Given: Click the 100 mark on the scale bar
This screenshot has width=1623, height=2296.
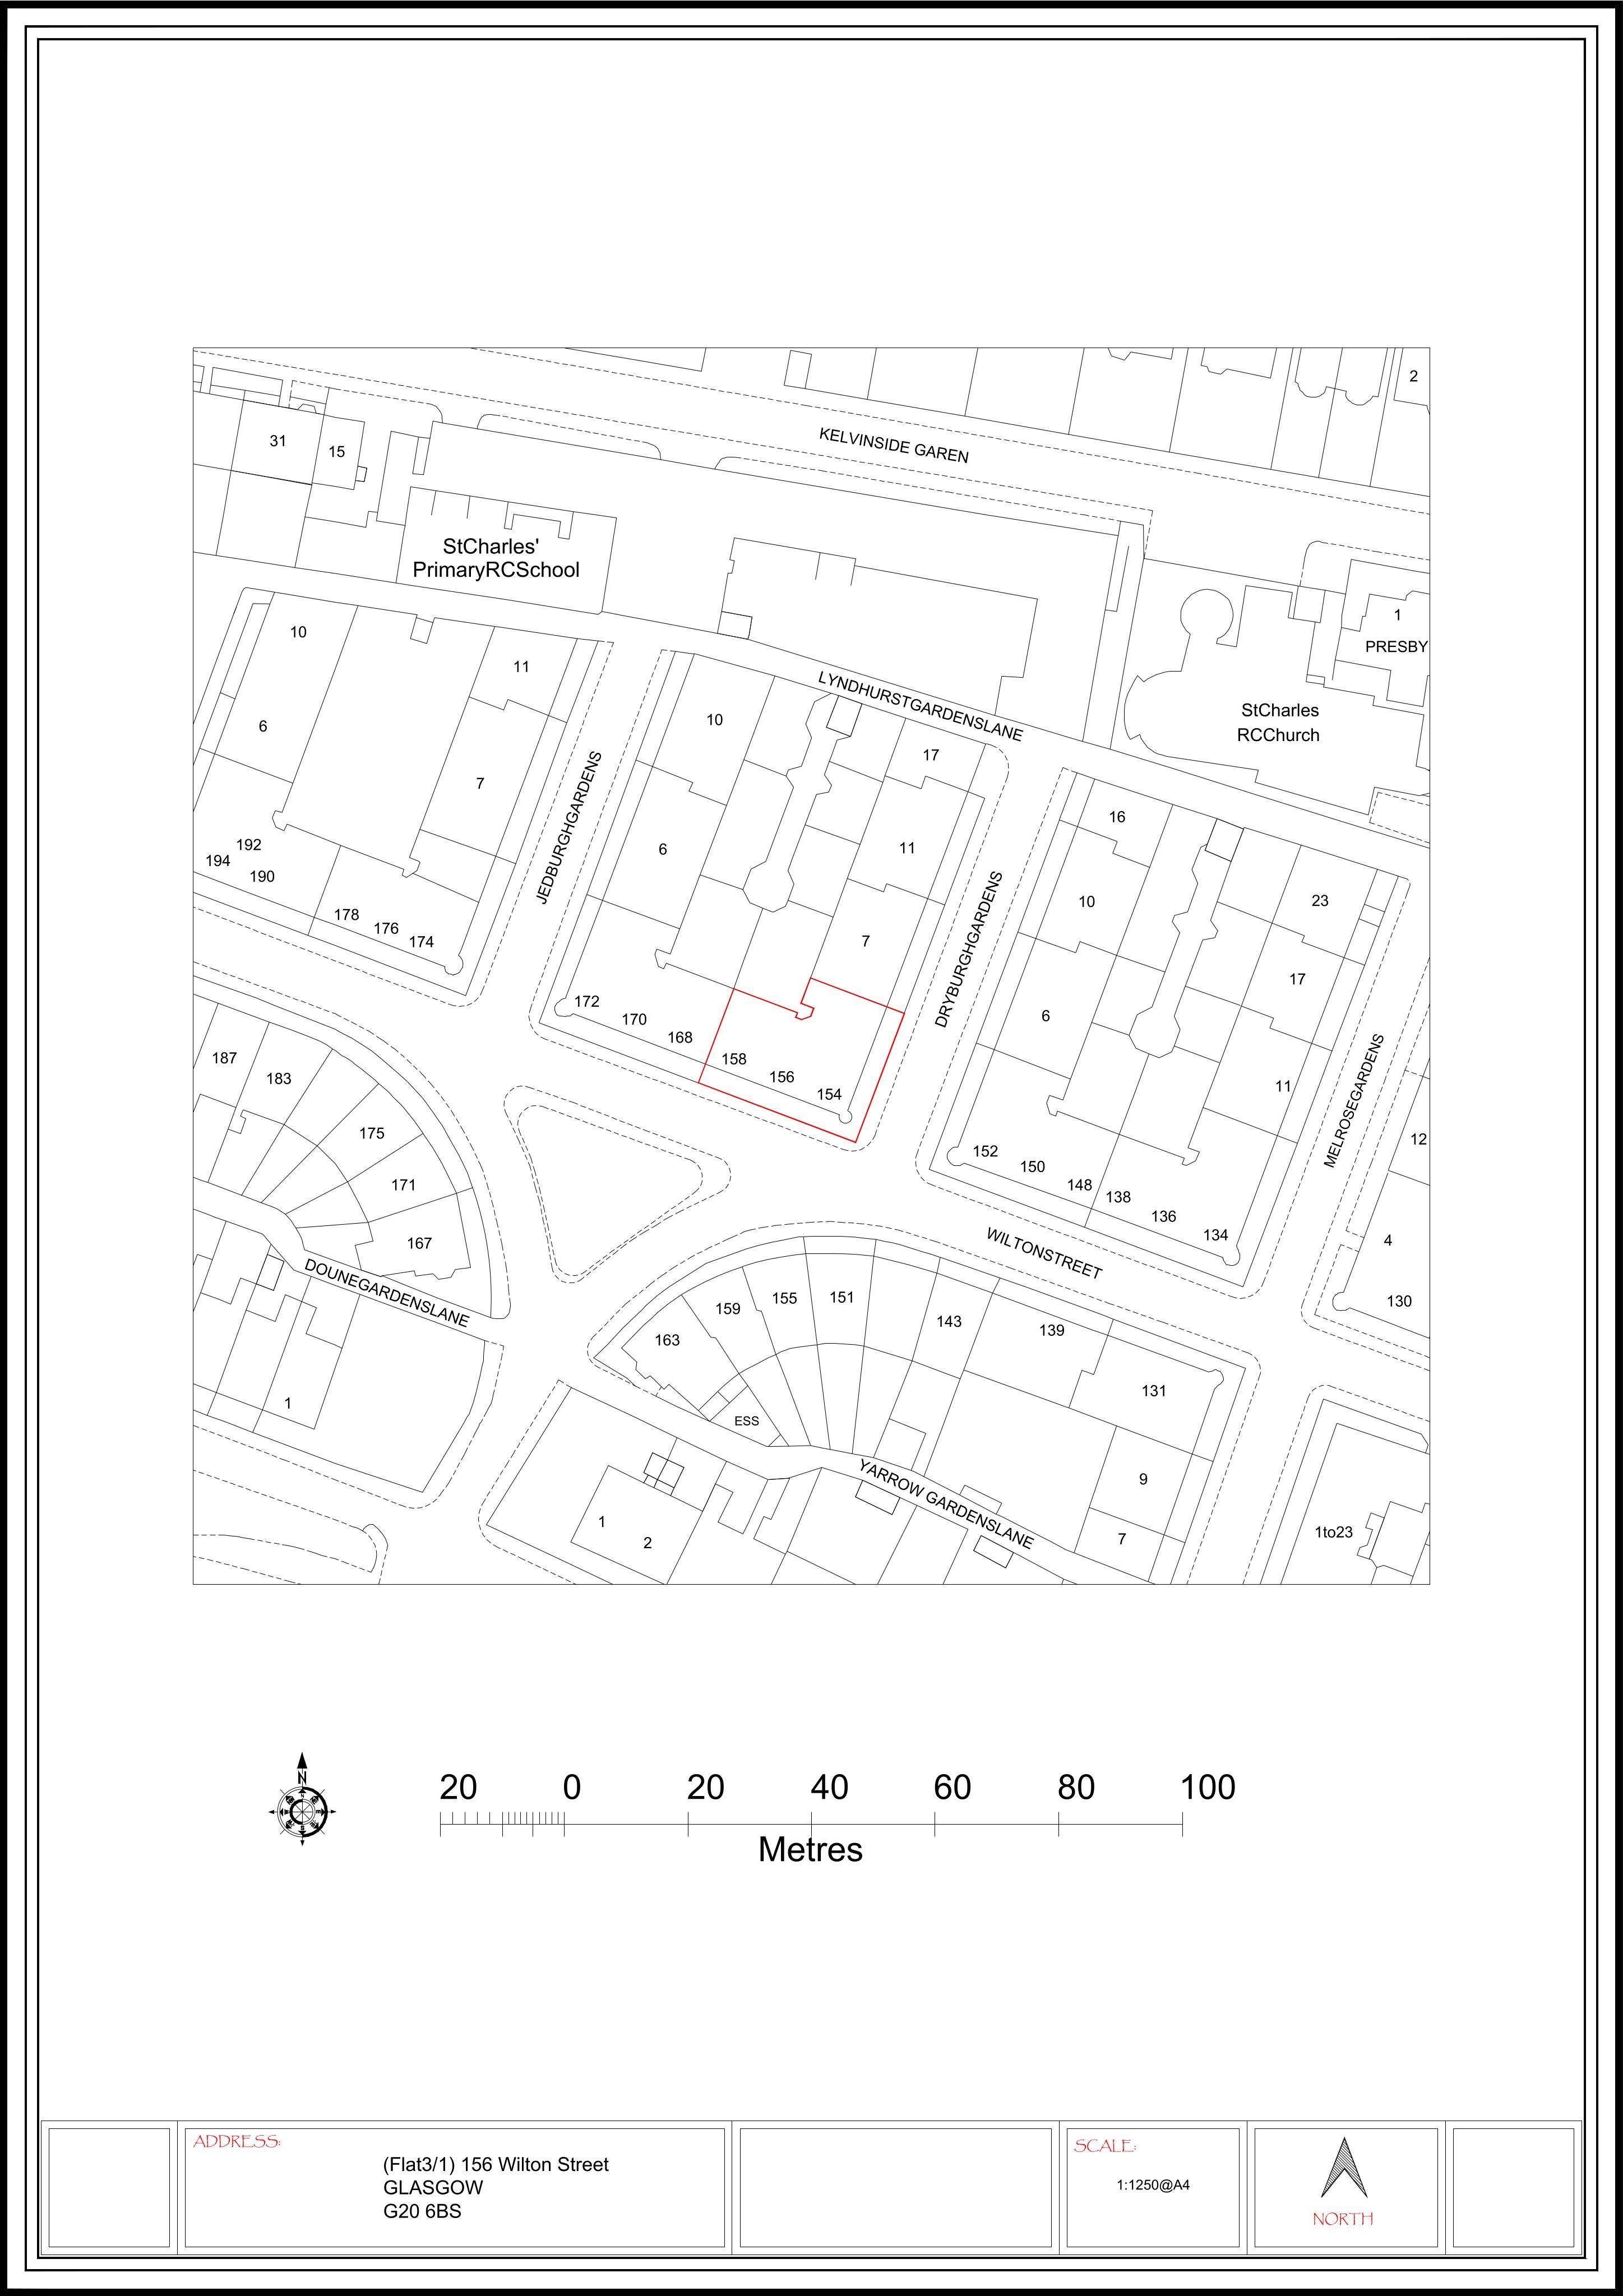Looking at the screenshot, I should [1208, 1786].
